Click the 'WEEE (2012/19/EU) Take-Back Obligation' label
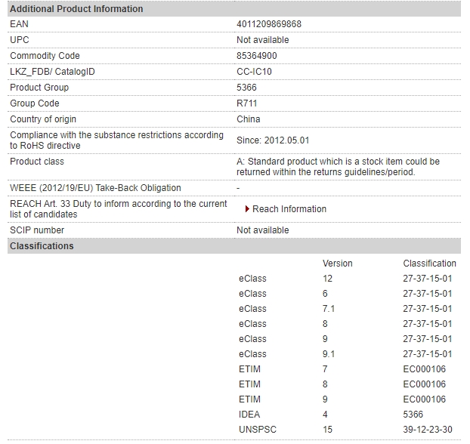 tap(95, 188)
